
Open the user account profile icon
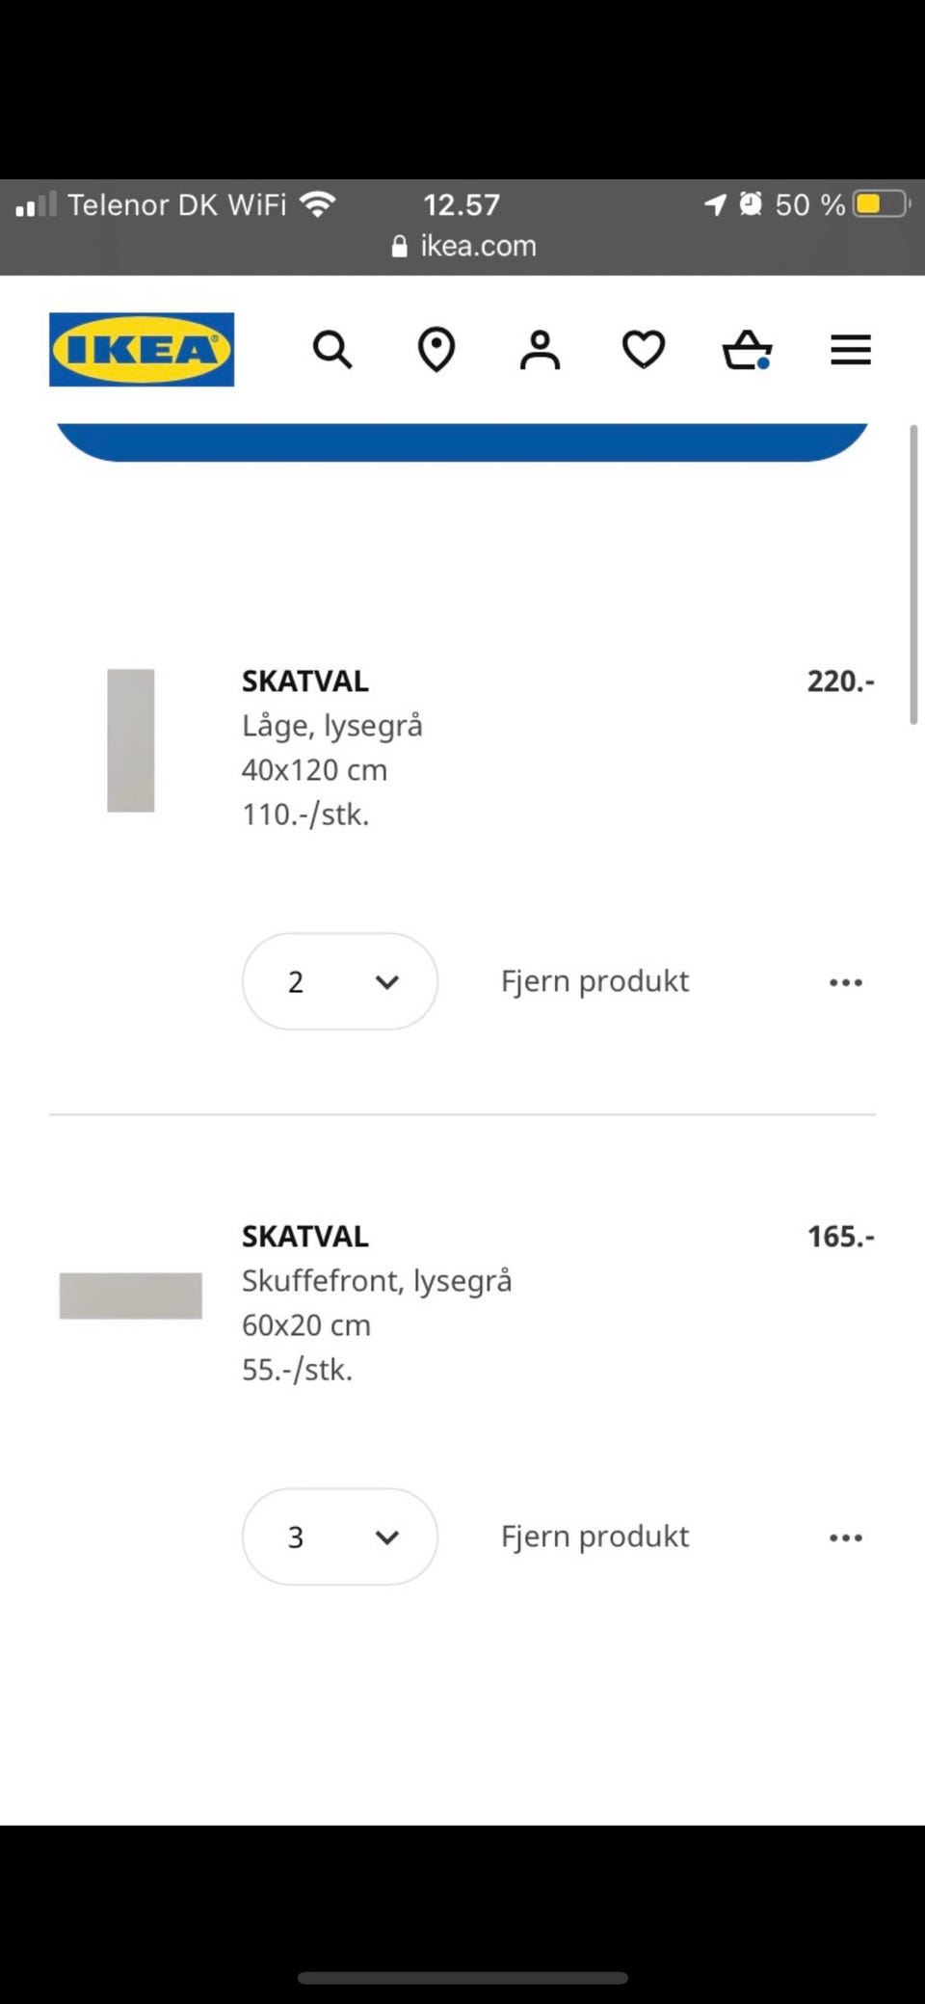[x=540, y=349]
